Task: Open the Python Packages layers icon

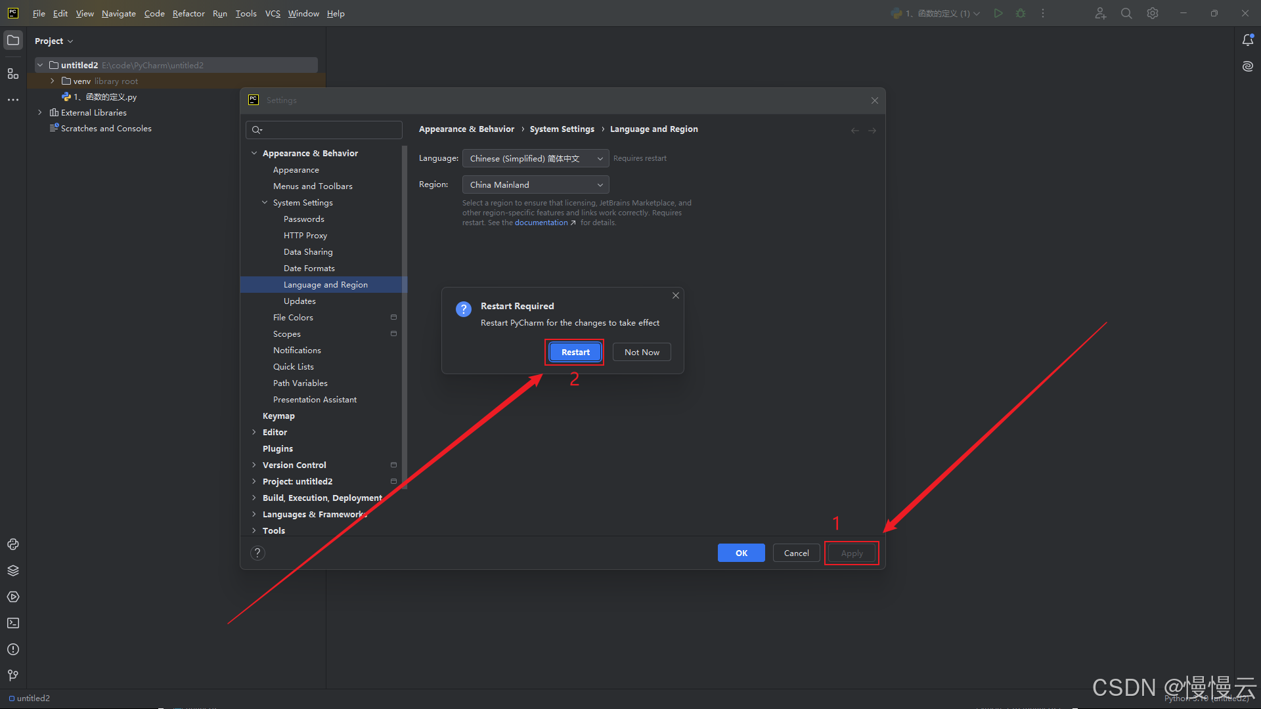Action: pyautogui.click(x=13, y=570)
